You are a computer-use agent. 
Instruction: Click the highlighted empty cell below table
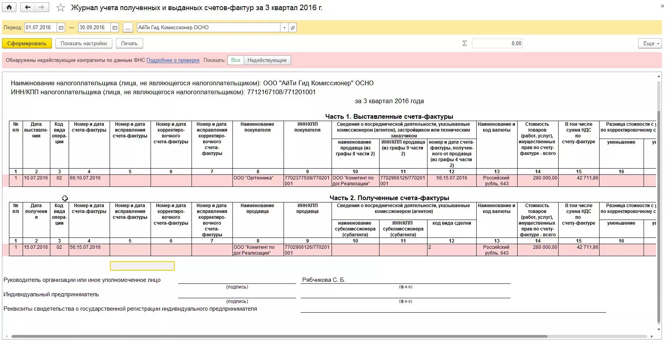click(142, 266)
